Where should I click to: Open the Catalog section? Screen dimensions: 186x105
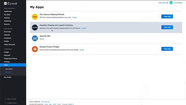click(x=7, y=18)
